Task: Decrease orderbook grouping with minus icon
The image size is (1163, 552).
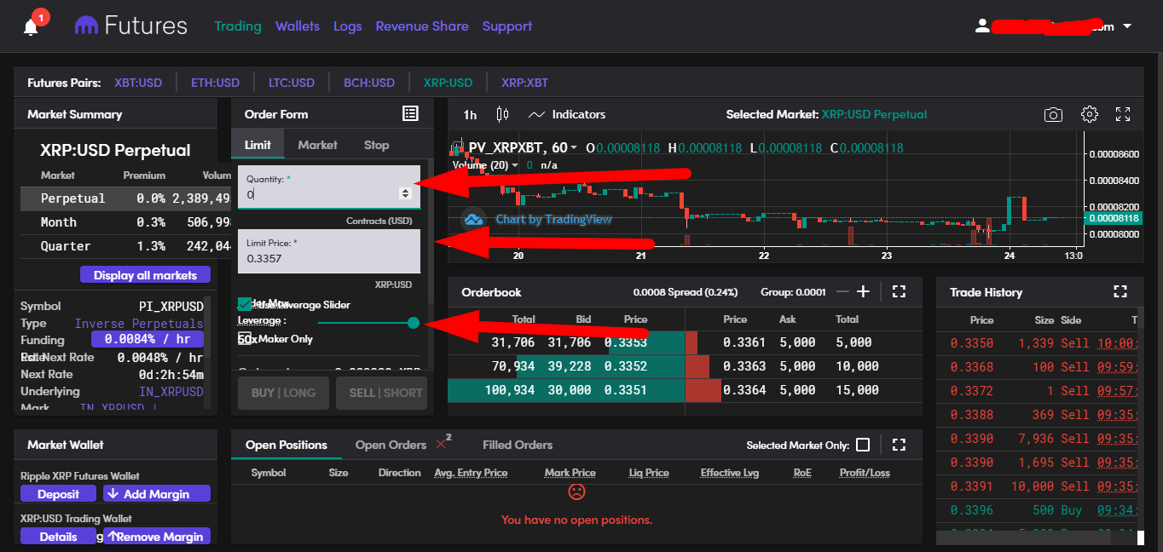Action: click(x=842, y=291)
